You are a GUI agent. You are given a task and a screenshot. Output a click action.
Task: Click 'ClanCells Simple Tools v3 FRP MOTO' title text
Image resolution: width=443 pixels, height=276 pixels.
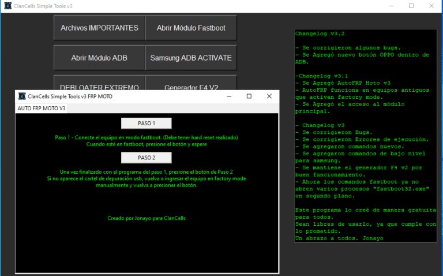(70, 96)
